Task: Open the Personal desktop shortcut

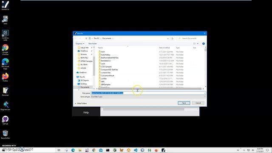Action: pos(5,92)
